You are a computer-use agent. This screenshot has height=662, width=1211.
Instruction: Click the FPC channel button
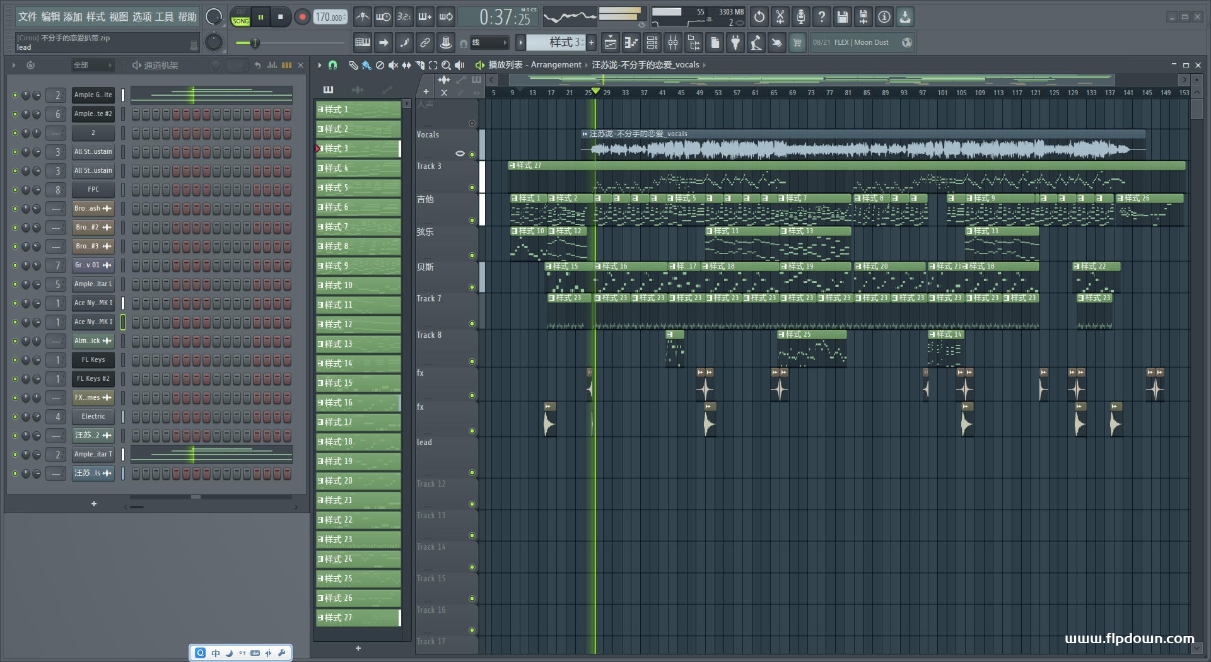tap(93, 190)
